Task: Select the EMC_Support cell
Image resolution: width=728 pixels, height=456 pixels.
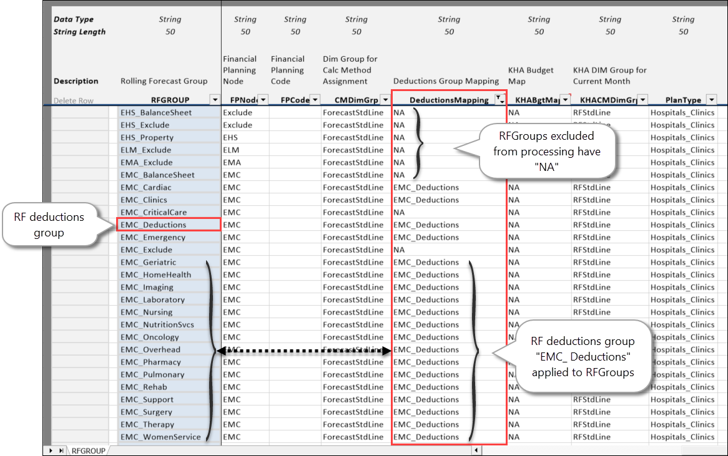Action: (169, 400)
